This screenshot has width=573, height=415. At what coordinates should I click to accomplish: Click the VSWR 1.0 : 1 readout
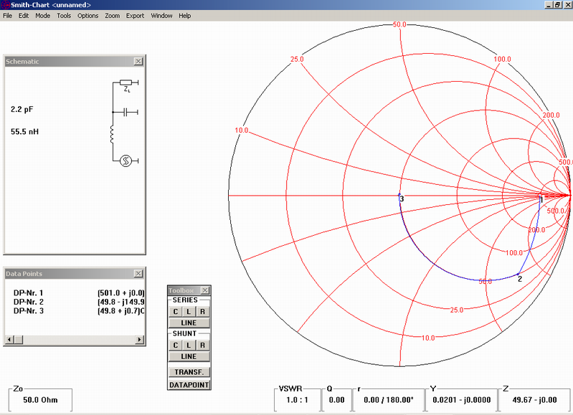(297, 400)
